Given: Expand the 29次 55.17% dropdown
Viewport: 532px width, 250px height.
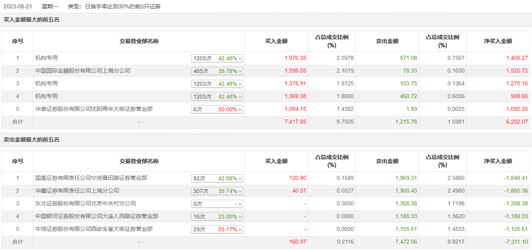Looking at the screenshot, I should [x=240, y=230].
